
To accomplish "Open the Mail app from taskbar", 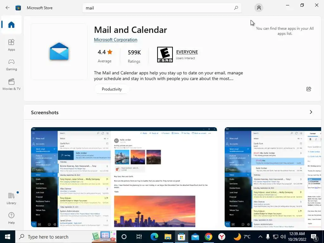I will 195,237.
